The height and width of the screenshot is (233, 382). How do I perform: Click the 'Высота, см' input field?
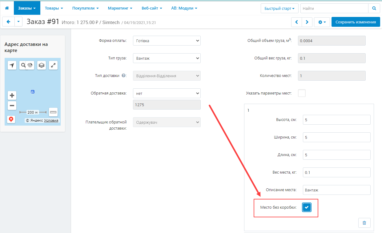[336, 120]
